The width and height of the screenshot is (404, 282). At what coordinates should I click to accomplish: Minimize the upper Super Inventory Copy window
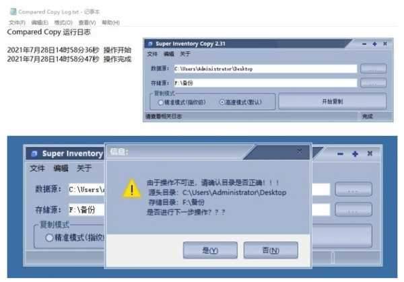pyautogui.click(x=364, y=44)
